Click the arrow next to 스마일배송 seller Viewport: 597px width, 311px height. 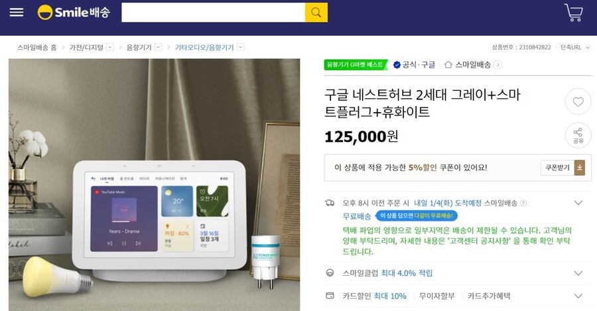(x=497, y=65)
